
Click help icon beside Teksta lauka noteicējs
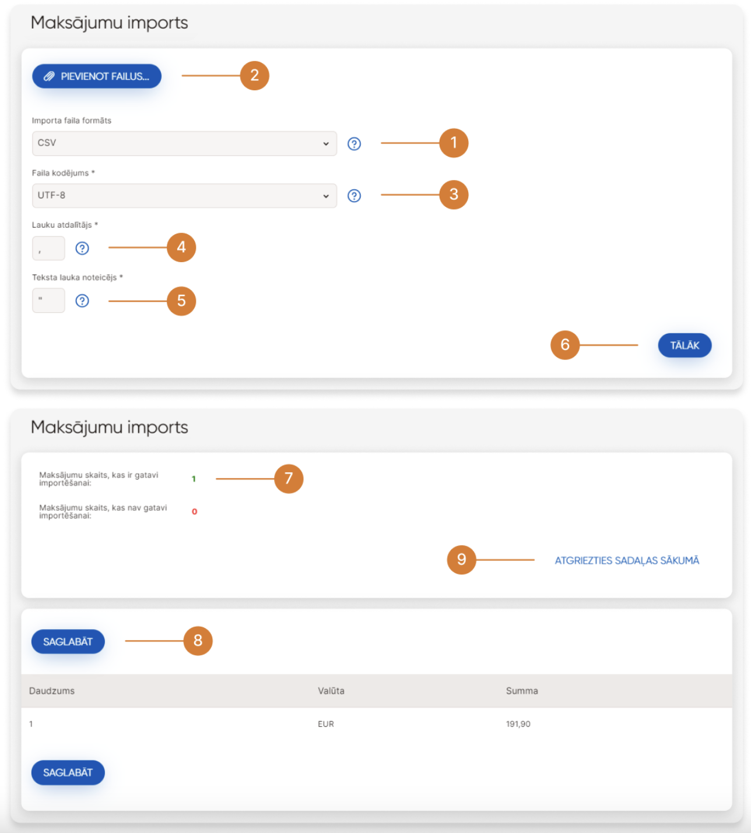coord(82,301)
